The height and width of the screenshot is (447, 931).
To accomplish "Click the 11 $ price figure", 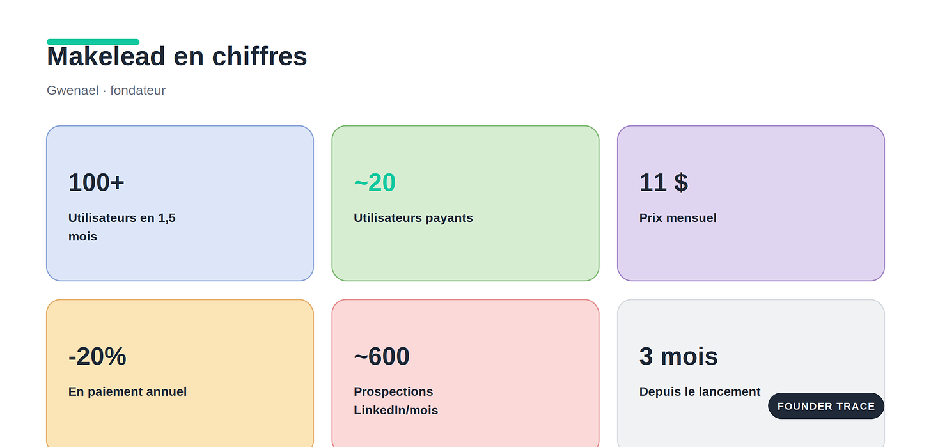I will (x=664, y=182).
